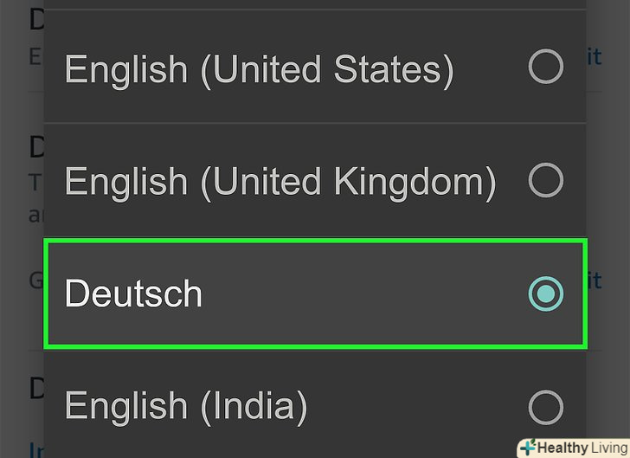Click the green plus Healthy Living logo
Screen dimensions: 630x458
tap(527, 448)
